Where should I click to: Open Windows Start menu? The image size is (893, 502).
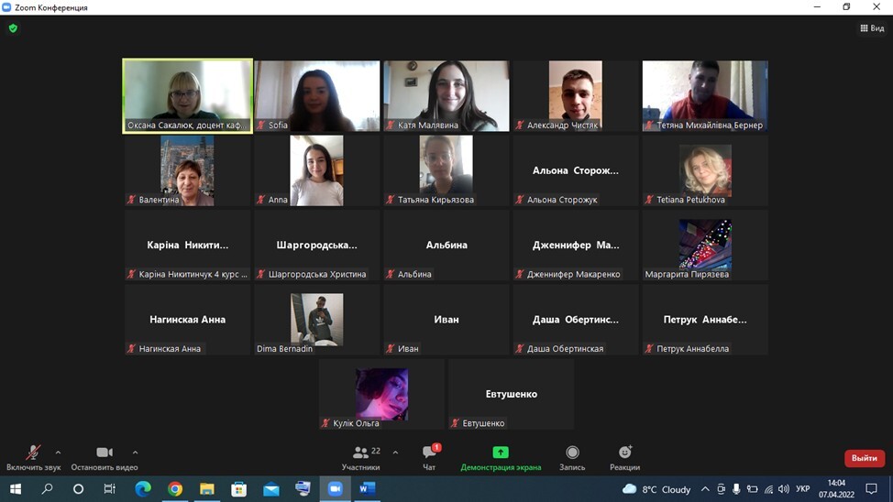16,489
